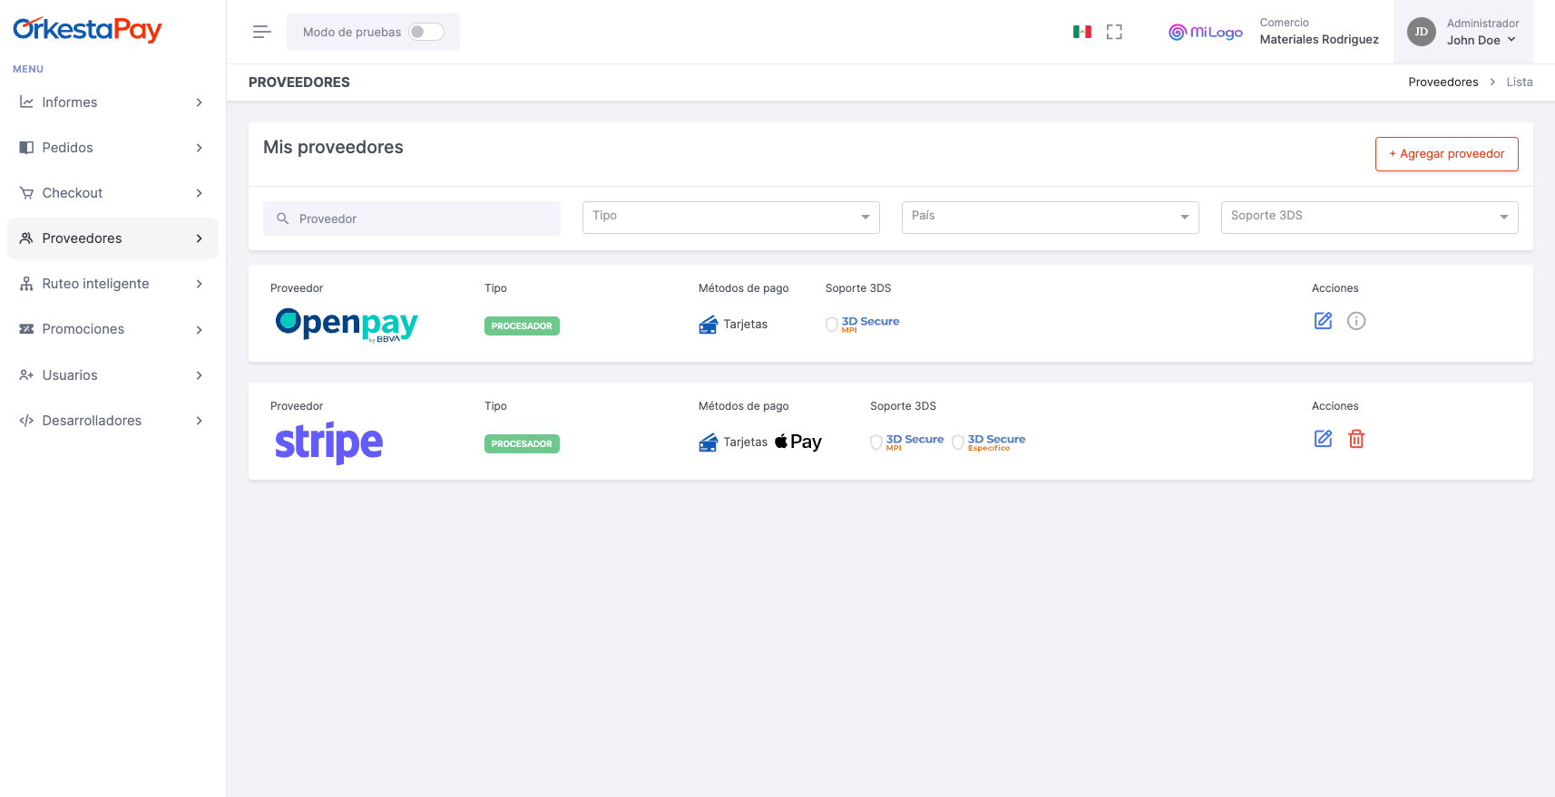The height and width of the screenshot is (797, 1555).
Task: Click the Promociones ticket icon
Action: pyautogui.click(x=26, y=329)
